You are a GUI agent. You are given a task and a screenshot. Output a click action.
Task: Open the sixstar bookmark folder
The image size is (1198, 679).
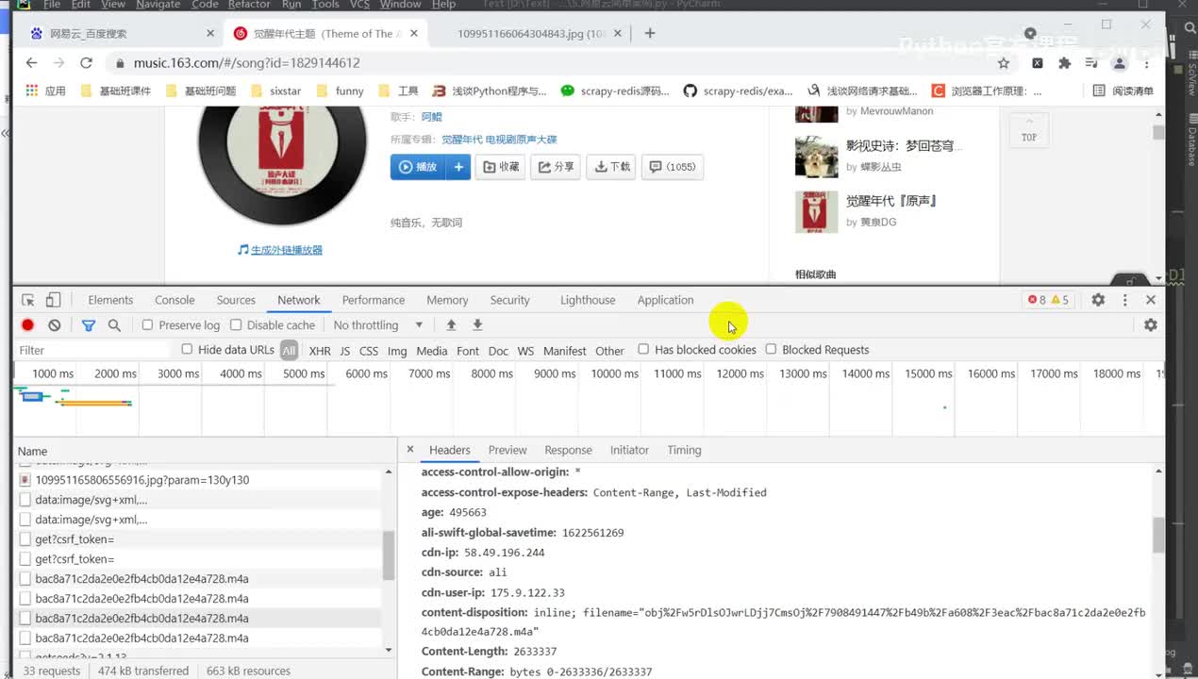coord(276,91)
